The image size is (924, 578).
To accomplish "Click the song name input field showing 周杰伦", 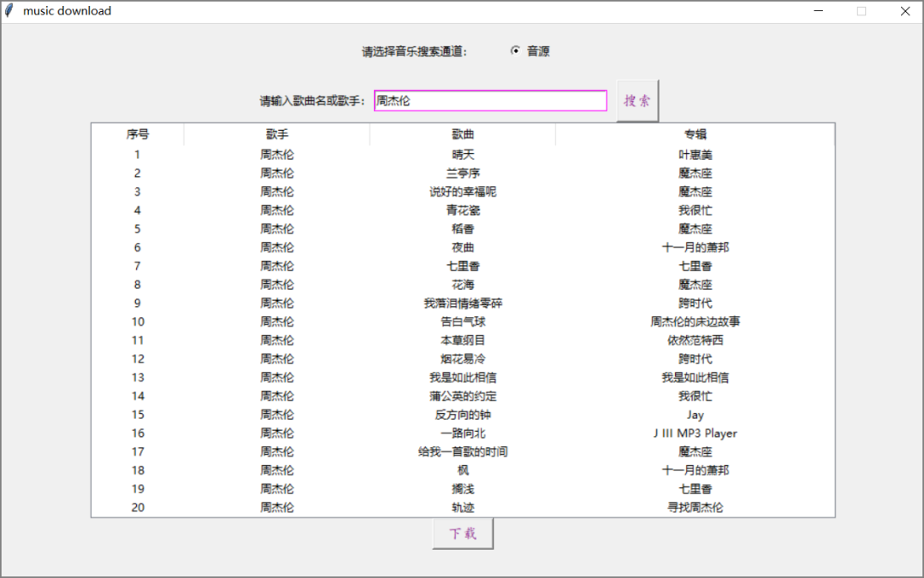I will point(490,100).
